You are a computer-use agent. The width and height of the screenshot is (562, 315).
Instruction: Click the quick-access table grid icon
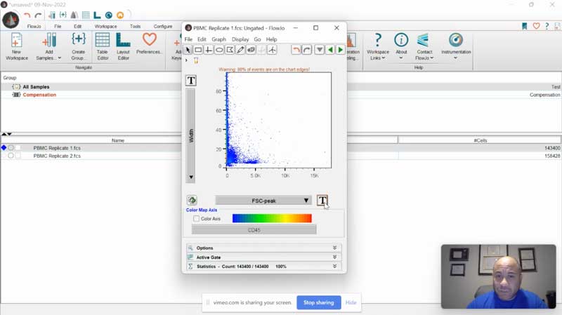[x=86, y=15]
